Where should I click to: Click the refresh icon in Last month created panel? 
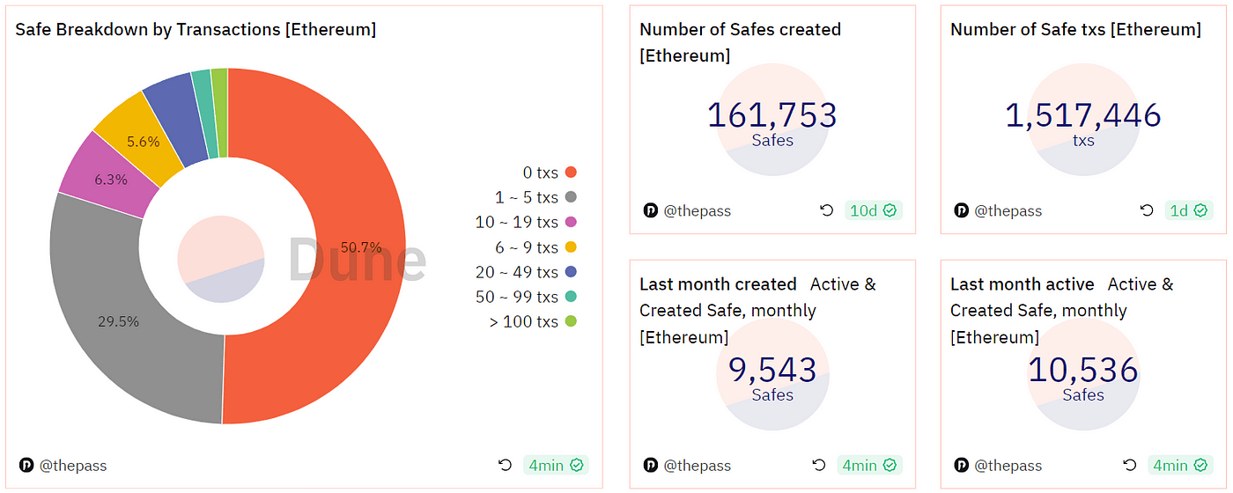[819, 465]
